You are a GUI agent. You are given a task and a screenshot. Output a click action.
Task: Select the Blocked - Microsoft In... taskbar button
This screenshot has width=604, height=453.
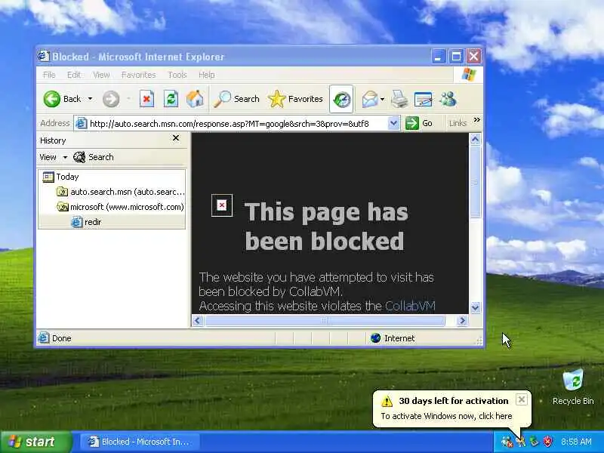[140, 442]
